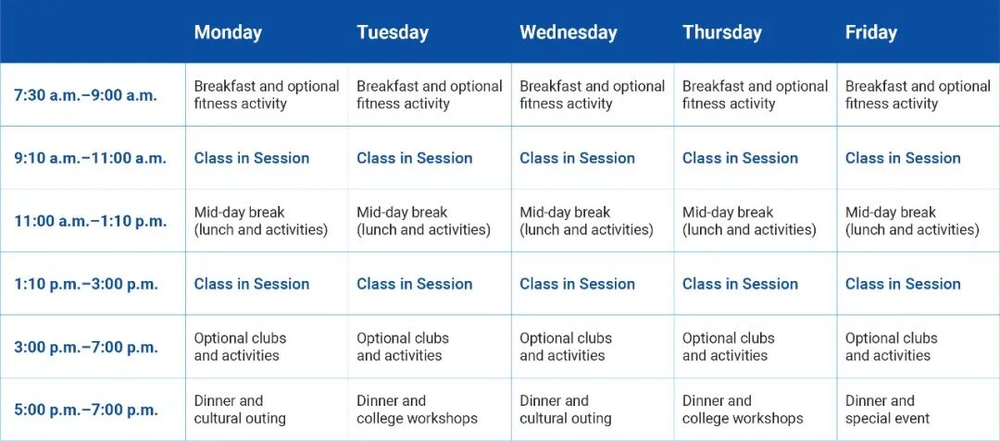Screen dimensions: 1000x441
Task: Click the Wednesday column header
Action: [568, 32]
